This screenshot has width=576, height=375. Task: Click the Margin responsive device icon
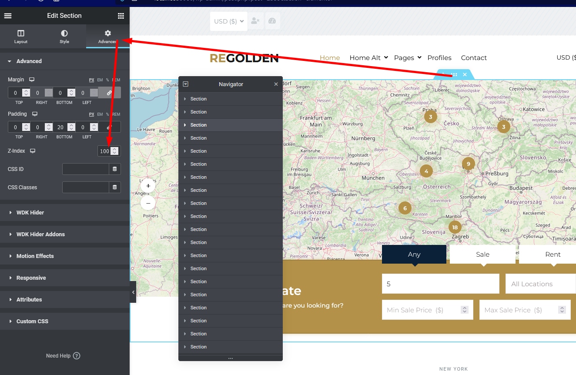[32, 80]
